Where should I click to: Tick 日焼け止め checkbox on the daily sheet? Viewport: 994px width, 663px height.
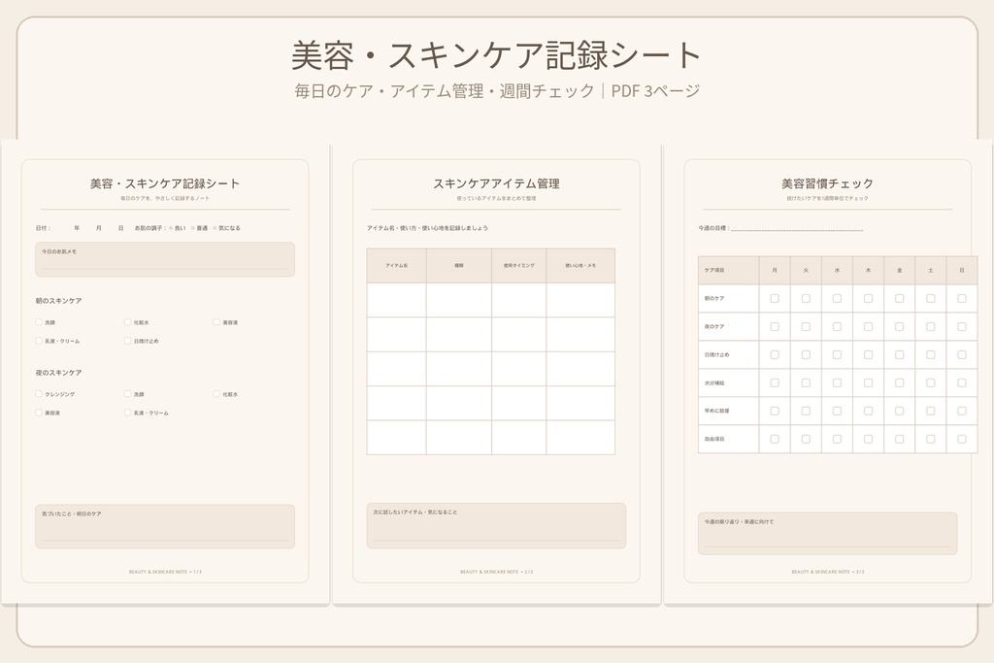click(127, 341)
